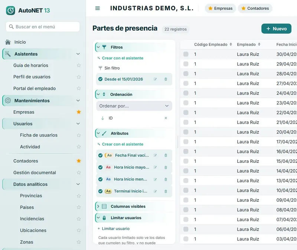Image resolution: width=297 pixels, height=250 pixels.
Task: Edit the Hora Inicio mayo... attribute
Action: [155, 167]
